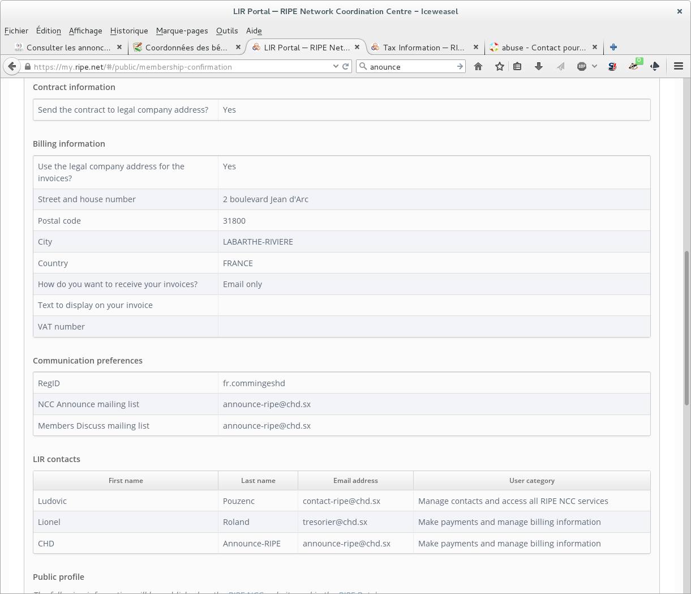Viewport: 691px width, 594px height.
Task: Click the 'Email address' column header
Action: click(355, 481)
